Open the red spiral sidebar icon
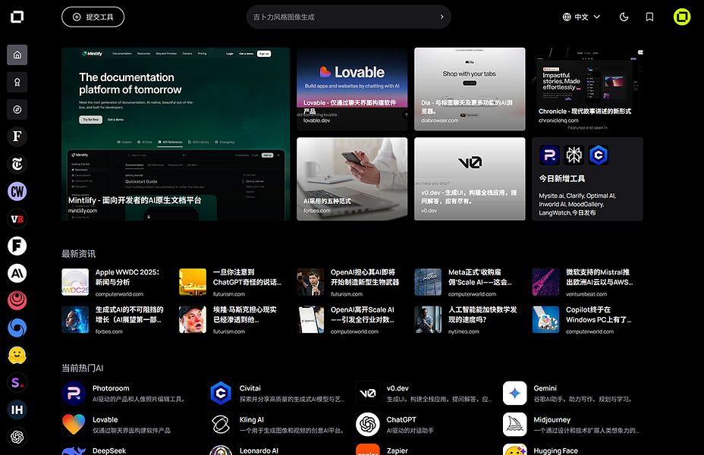 17,300
